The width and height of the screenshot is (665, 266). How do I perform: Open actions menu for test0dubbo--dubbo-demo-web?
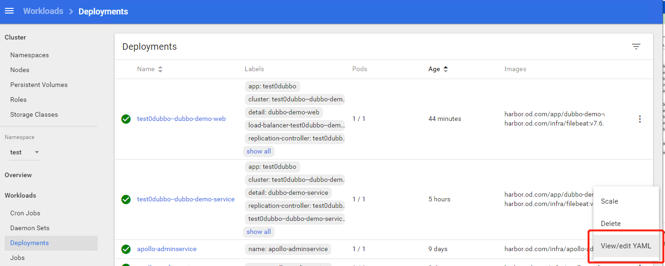(x=639, y=119)
